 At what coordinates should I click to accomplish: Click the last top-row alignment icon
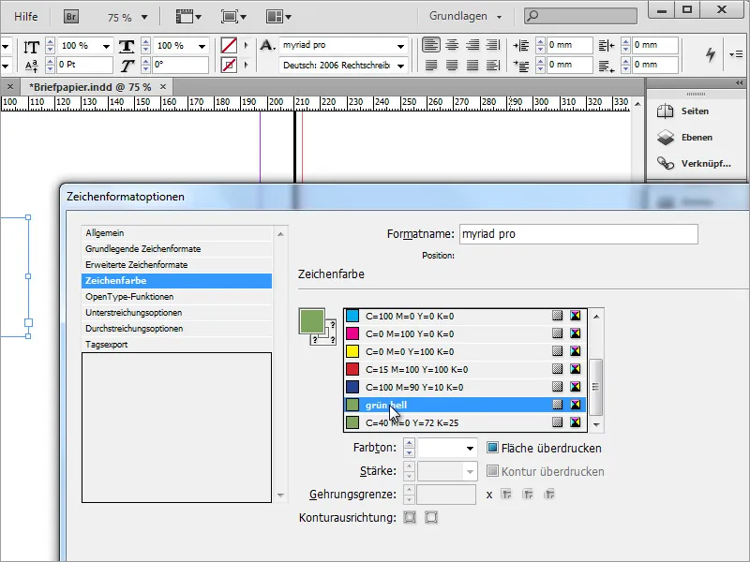493,45
